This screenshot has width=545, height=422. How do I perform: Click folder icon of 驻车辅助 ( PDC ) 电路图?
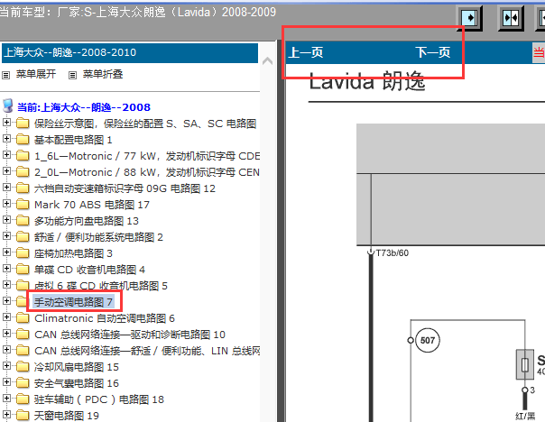pos(23,399)
